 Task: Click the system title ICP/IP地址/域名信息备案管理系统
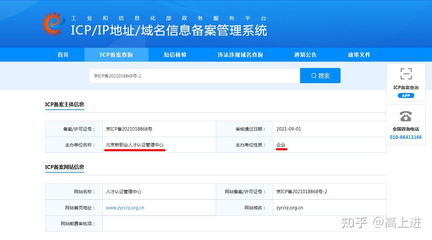169,30
